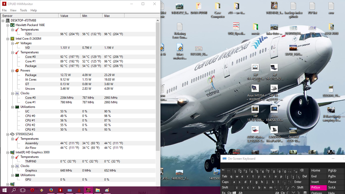Open the 777x image on desktop

(312, 29)
